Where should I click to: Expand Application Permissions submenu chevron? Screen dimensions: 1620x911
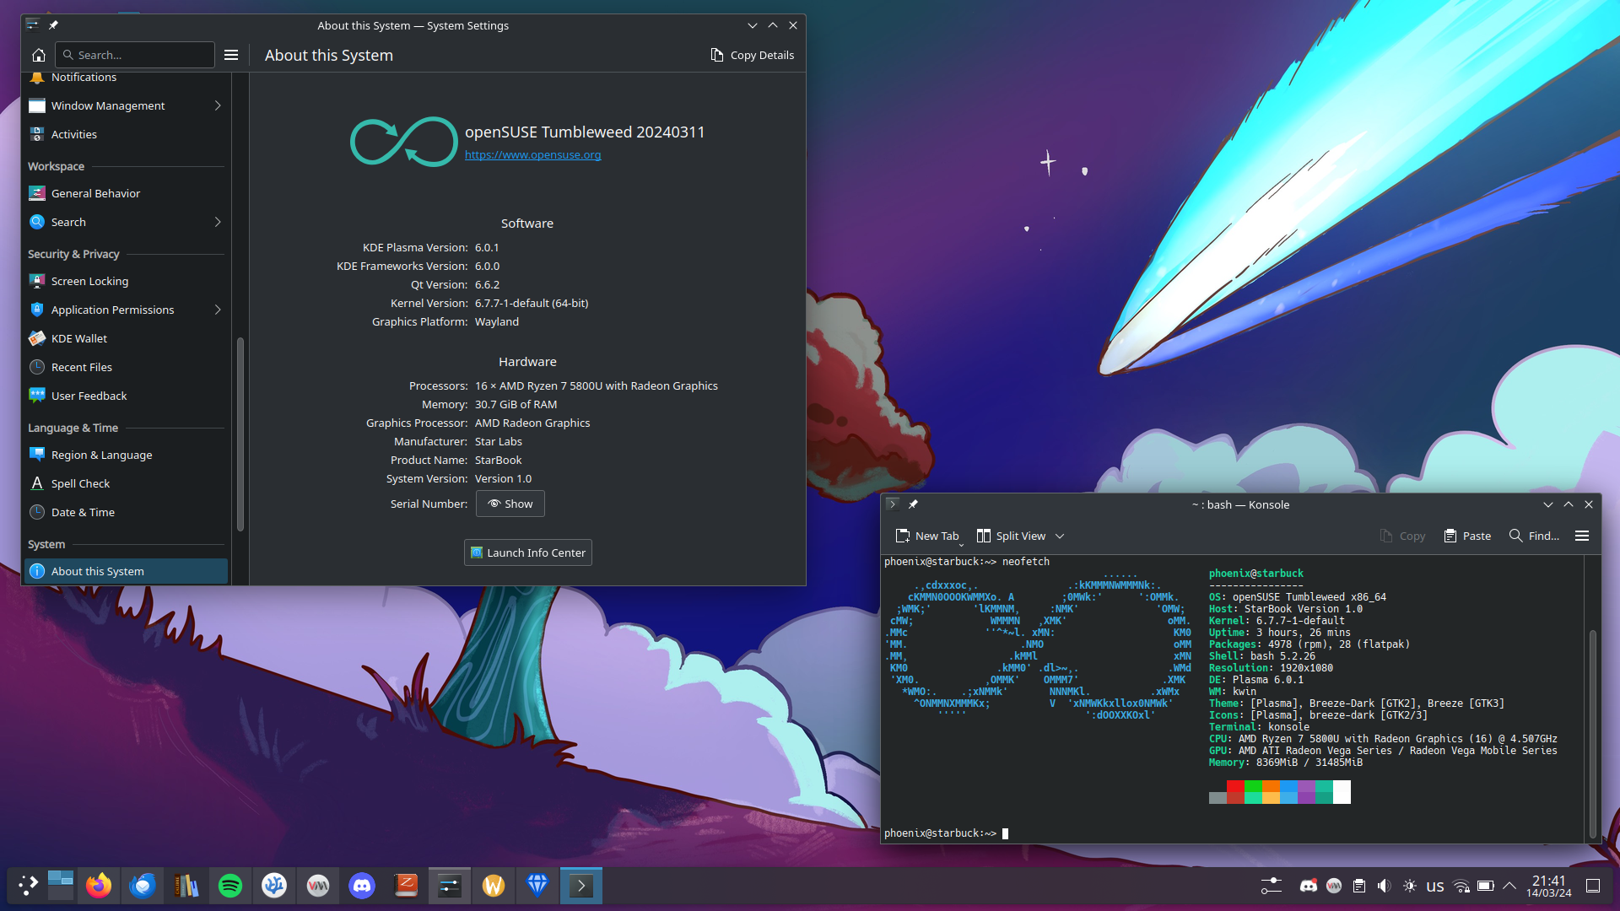point(218,310)
